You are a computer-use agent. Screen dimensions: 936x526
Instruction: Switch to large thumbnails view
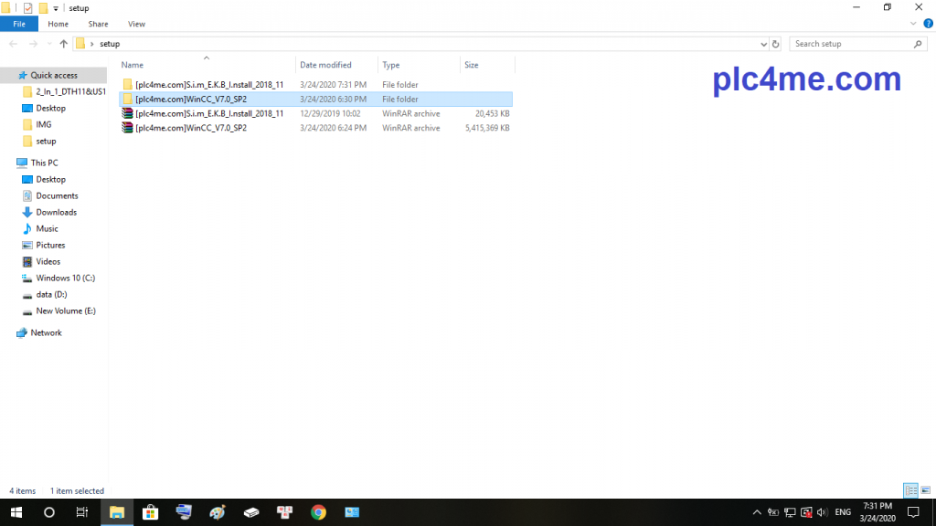925,490
